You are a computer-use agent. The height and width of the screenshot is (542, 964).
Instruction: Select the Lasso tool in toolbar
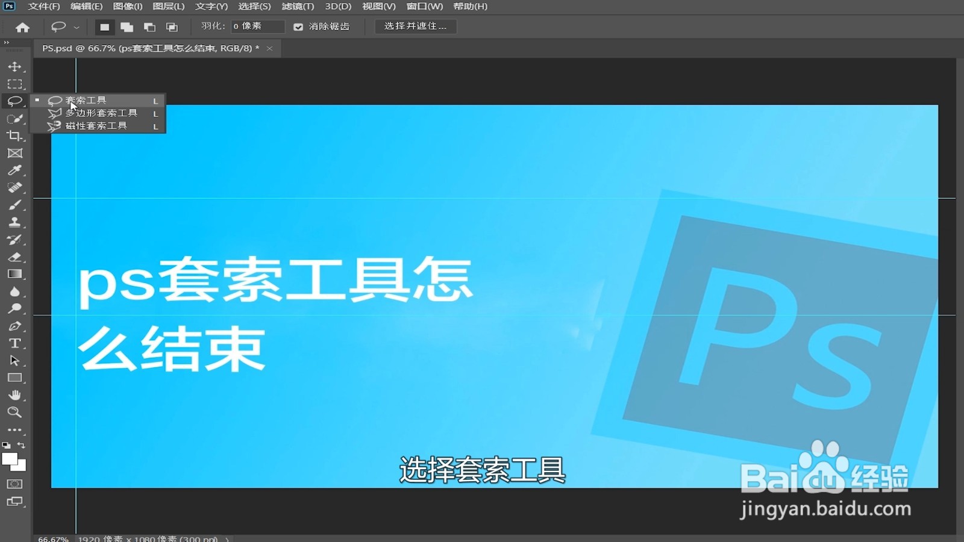click(x=15, y=101)
